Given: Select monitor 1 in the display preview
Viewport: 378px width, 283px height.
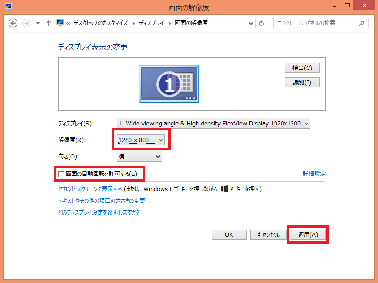Looking at the screenshot, I should [x=169, y=83].
